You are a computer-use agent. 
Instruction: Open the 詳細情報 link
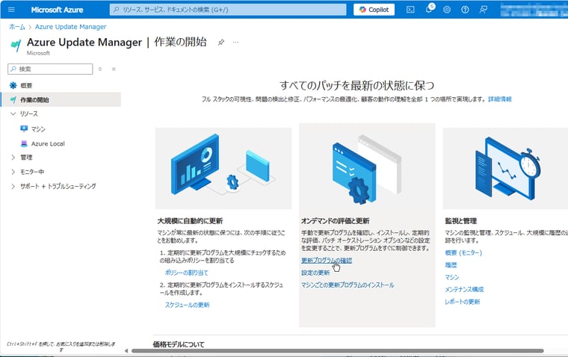tap(499, 99)
